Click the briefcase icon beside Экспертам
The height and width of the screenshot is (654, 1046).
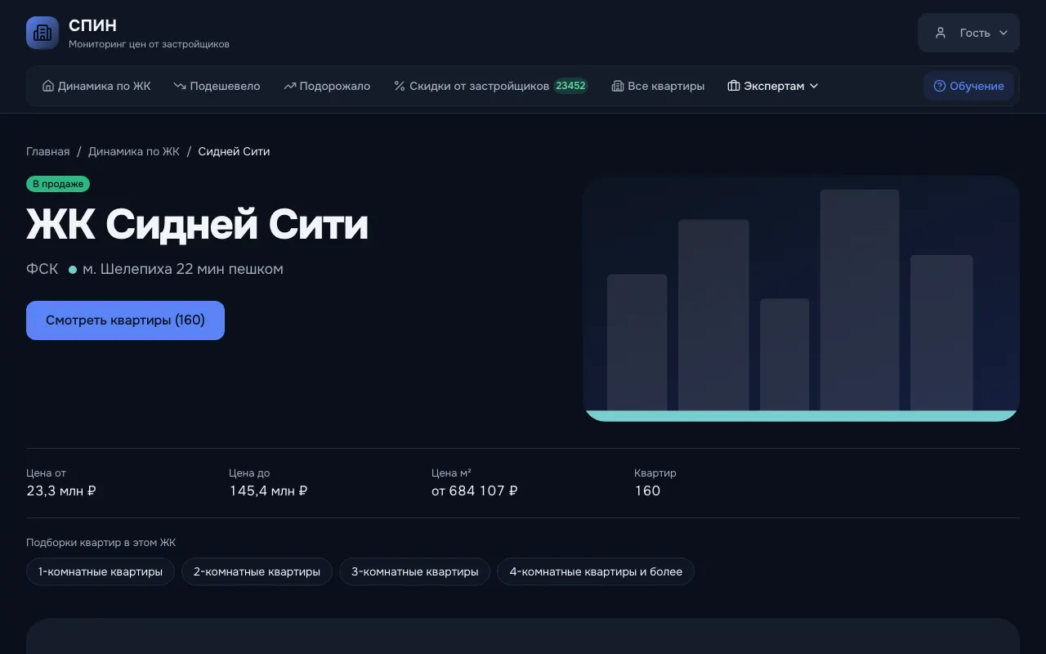click(734, 86)
